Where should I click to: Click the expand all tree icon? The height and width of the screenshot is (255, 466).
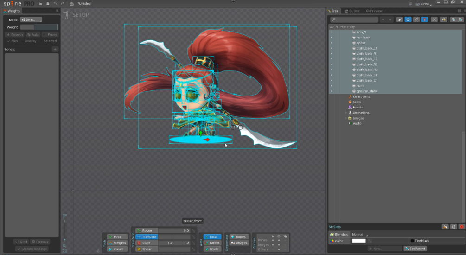click(x=460, y=19)
